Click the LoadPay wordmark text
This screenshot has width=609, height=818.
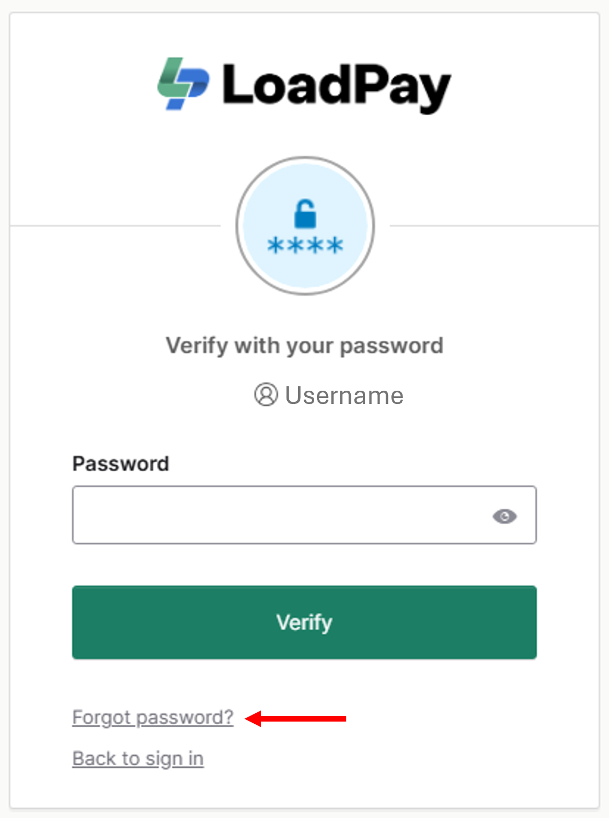click(337, 88)
